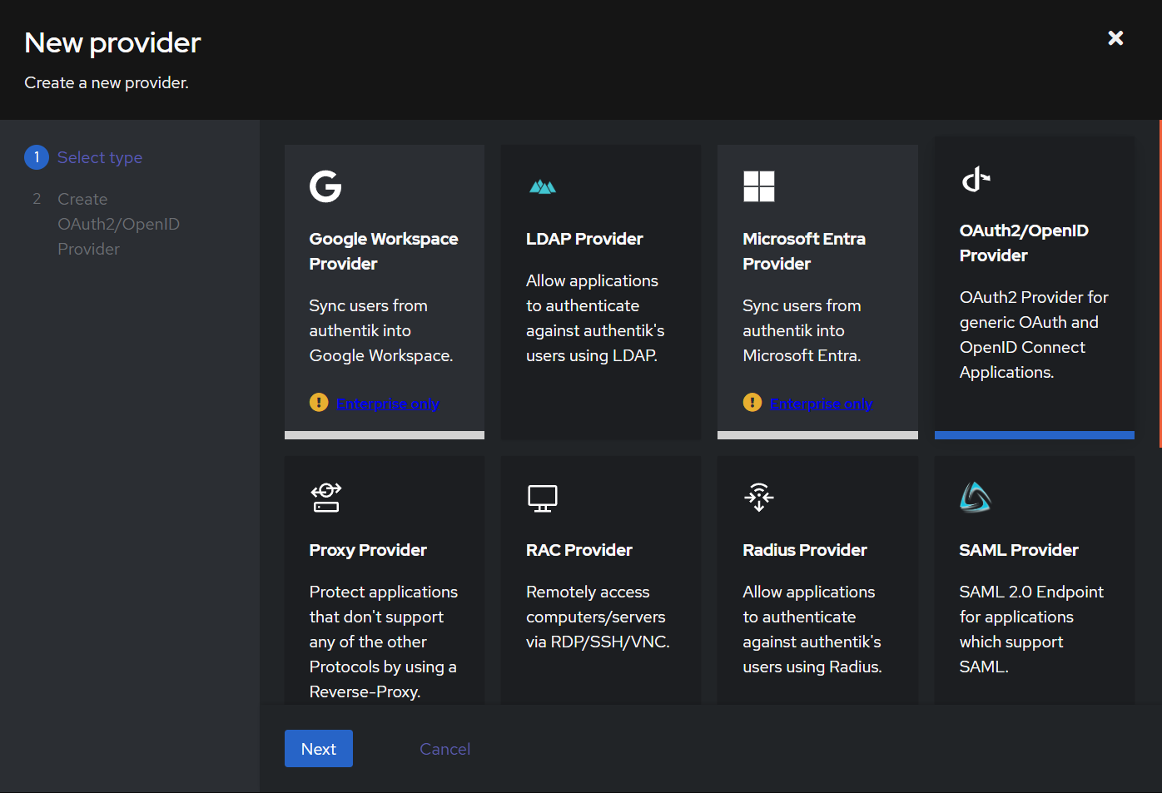Image resolution: width=1162 pixels, height=793 pixels.
Task: Click the Proxy Provider icon
Action: click(325, 498)
